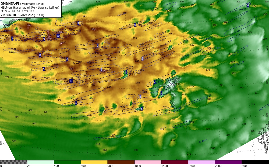Viewport: 269px width, 168px height.
Task: Click the '2W' longitude label
Action: click(x=238, y=2)
